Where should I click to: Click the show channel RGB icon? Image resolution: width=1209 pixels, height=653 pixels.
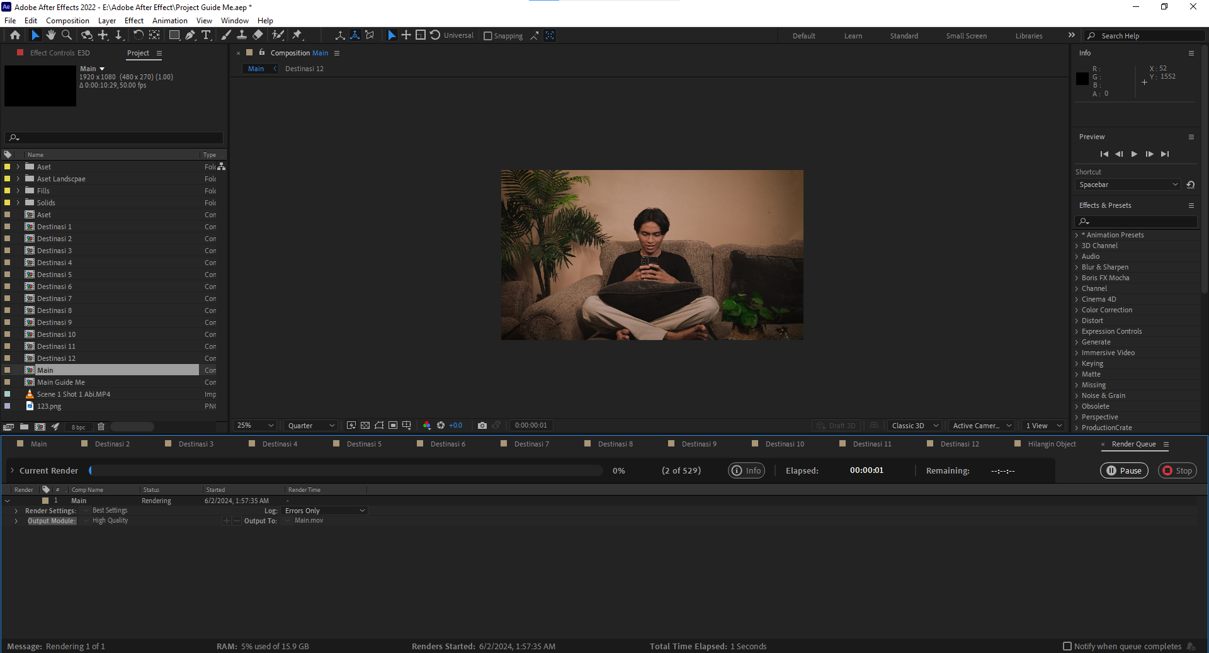(x=427, y=426)
